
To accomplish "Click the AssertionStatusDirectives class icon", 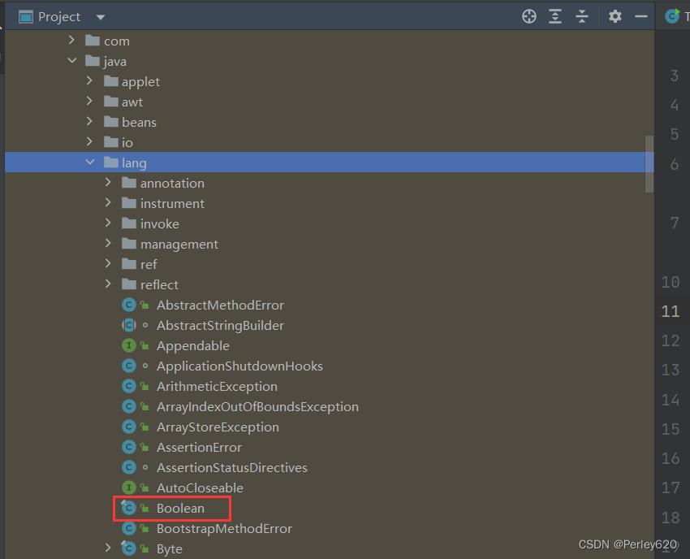I will (128, 467).
